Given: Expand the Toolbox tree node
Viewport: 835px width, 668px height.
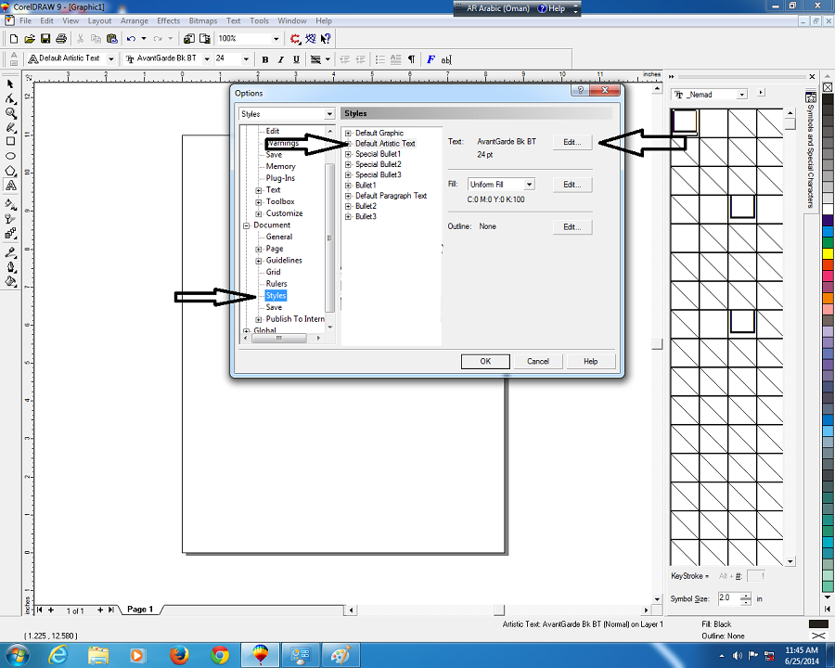Looking at the screenshot, I should 258,202.
